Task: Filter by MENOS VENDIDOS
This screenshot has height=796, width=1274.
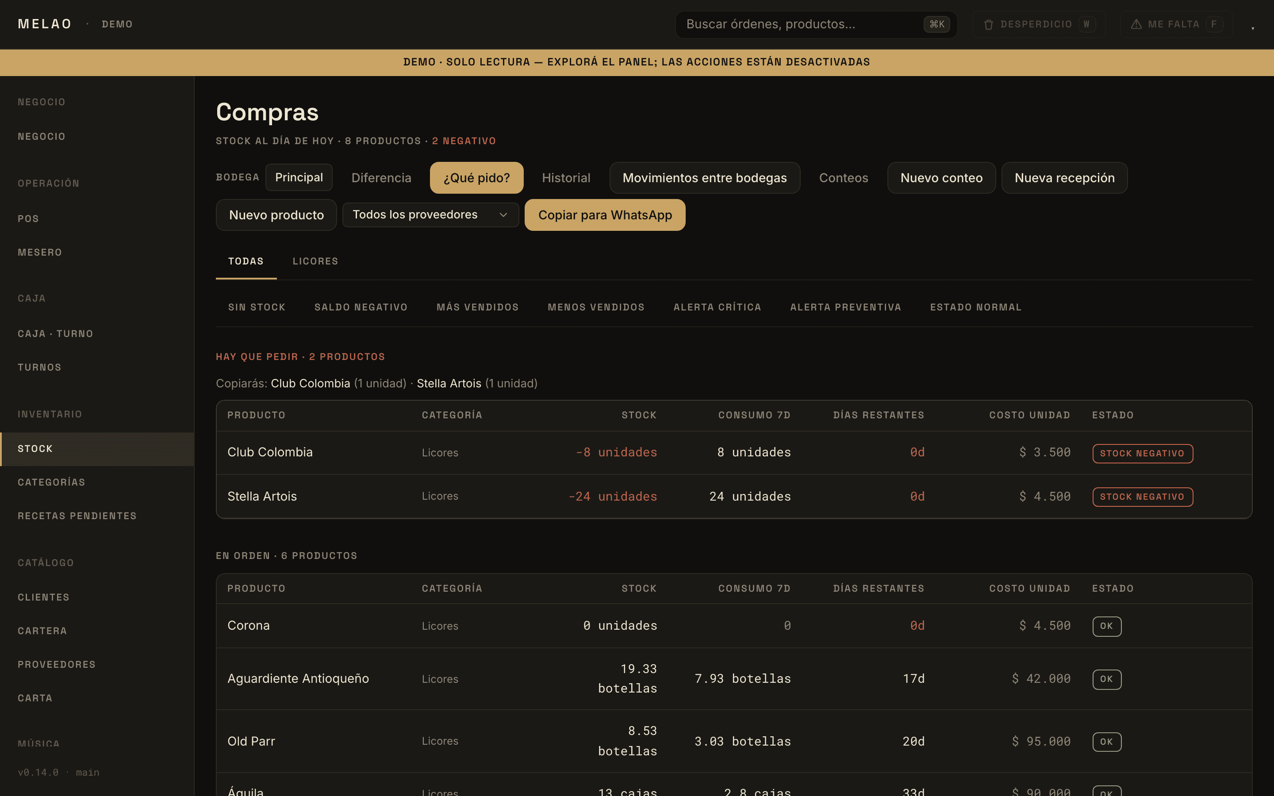Action: coord(596,307)
